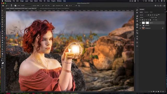This screenshot has height=94, width=167.
Task: Open the Smoothing value dropdown
Action: click(65, 6)
